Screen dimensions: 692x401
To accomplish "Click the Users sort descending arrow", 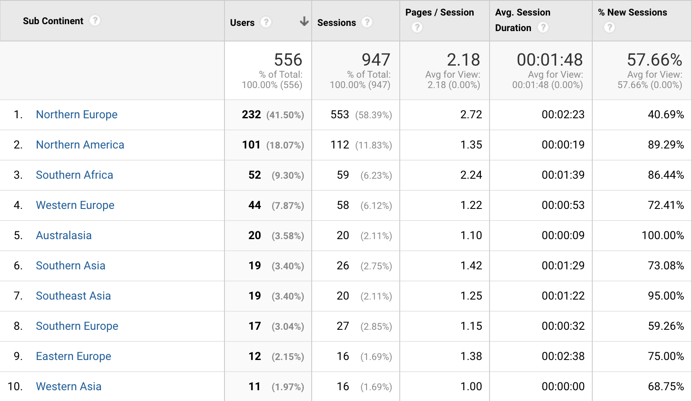I will coord(304,22).
